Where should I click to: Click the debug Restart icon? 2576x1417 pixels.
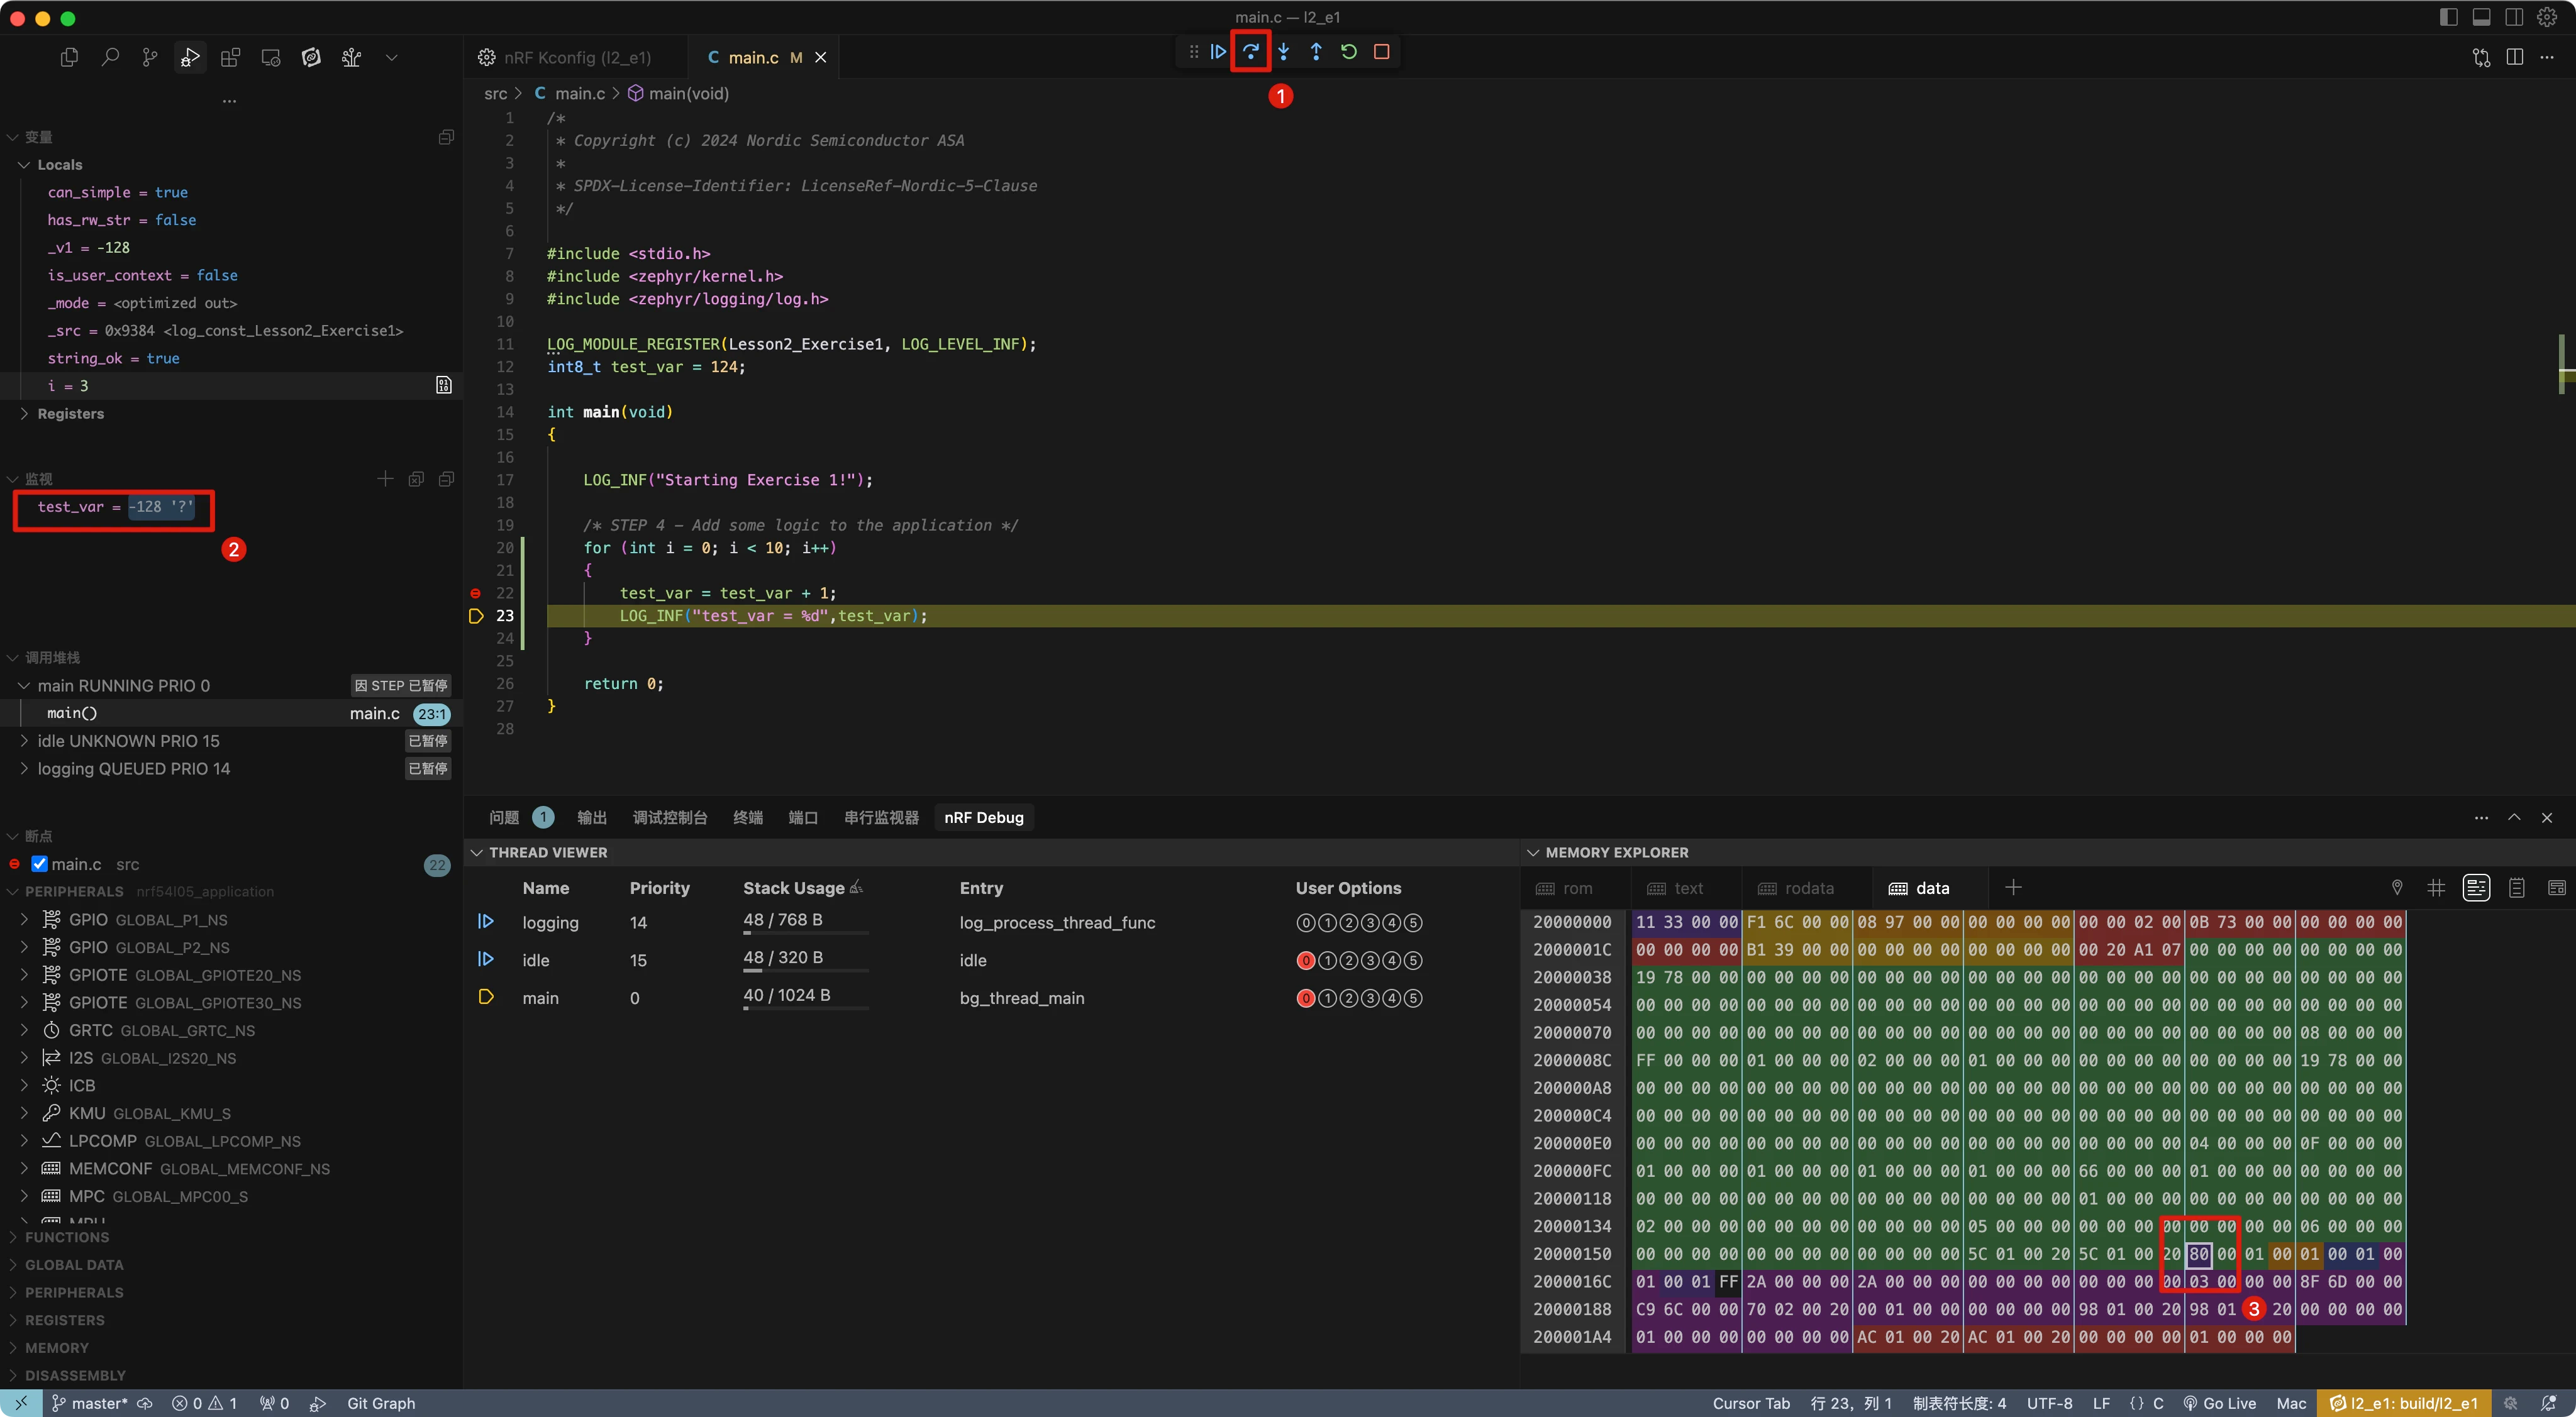pyautogui.click(x=1348, y=52)
